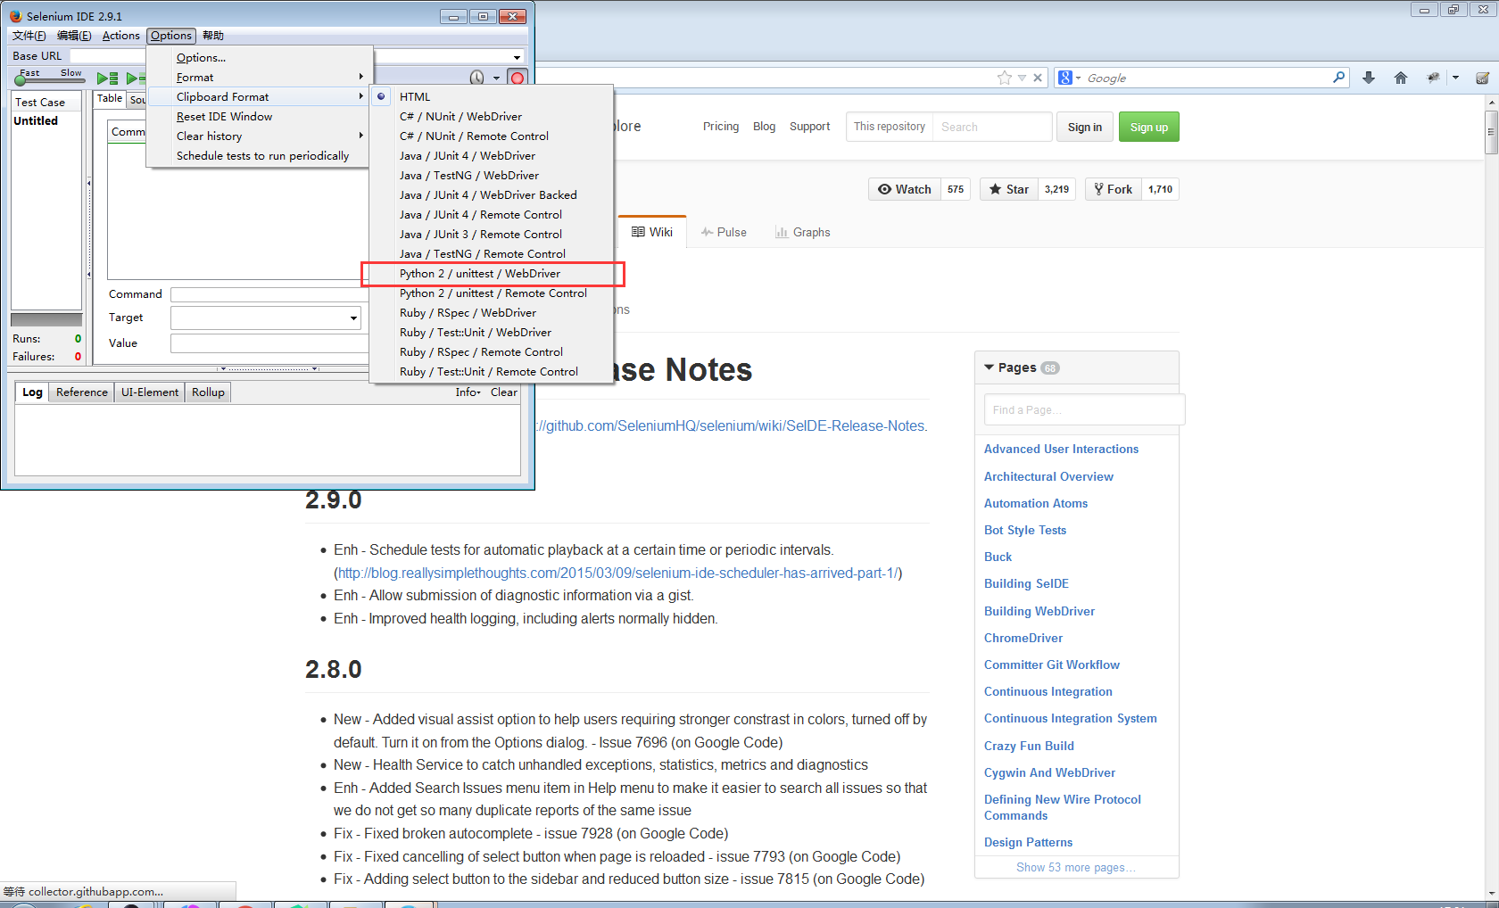The image size is (1499, 908).
Task: Click the Star button on GitHub
Action: 1009,189
